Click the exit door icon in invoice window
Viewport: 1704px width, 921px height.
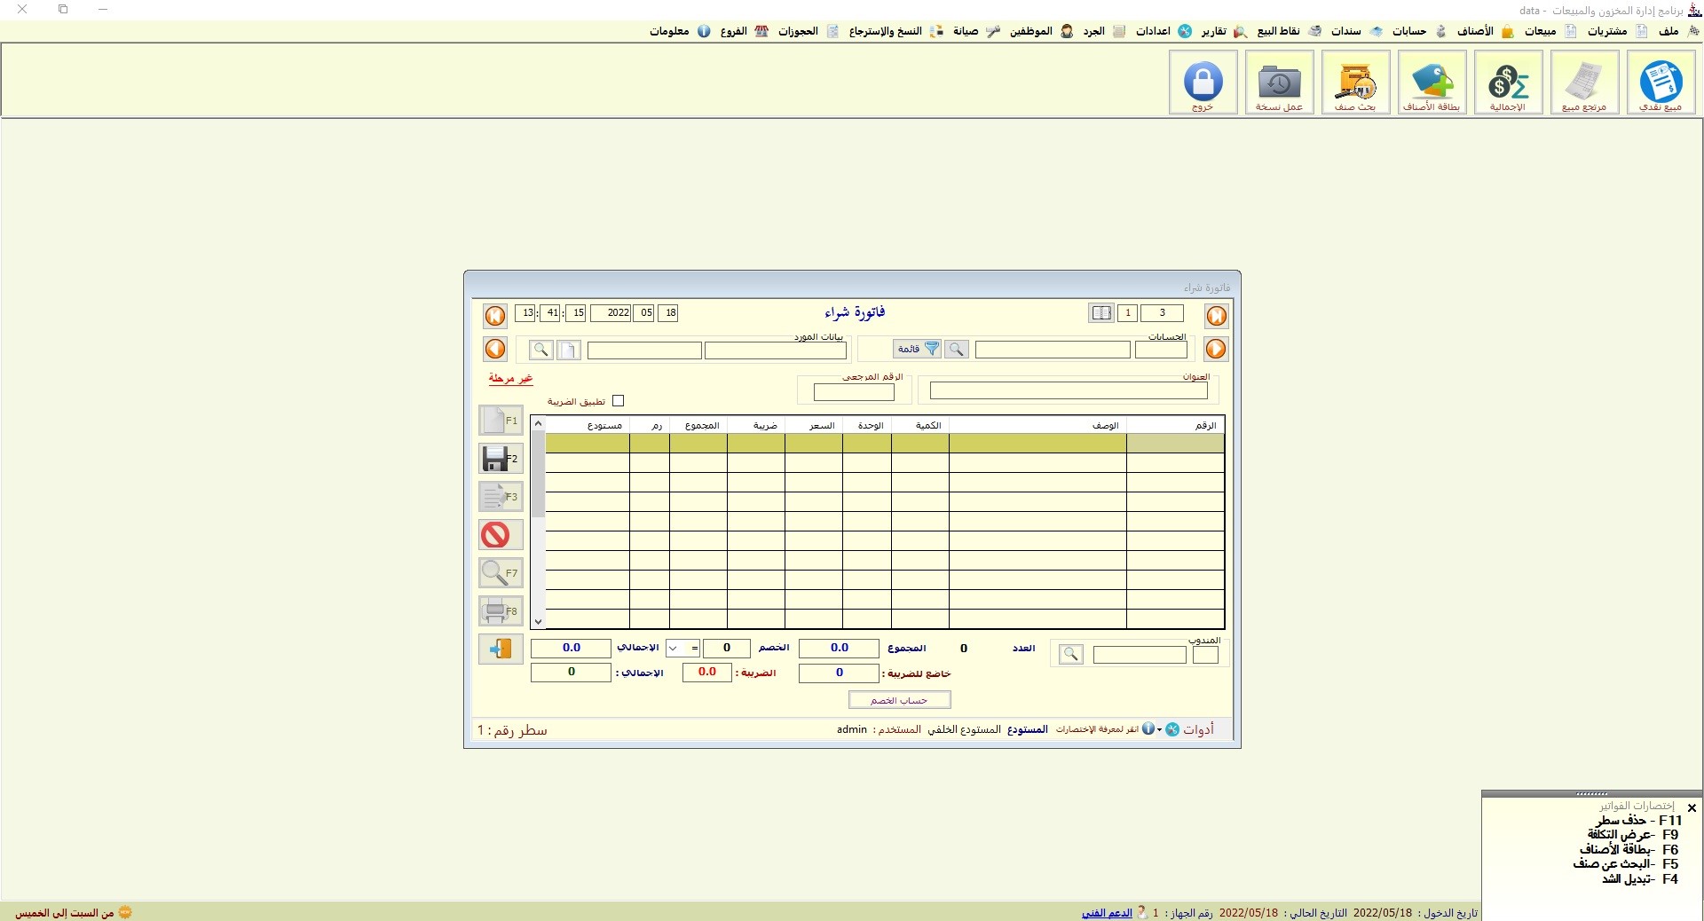click(501, 649)
